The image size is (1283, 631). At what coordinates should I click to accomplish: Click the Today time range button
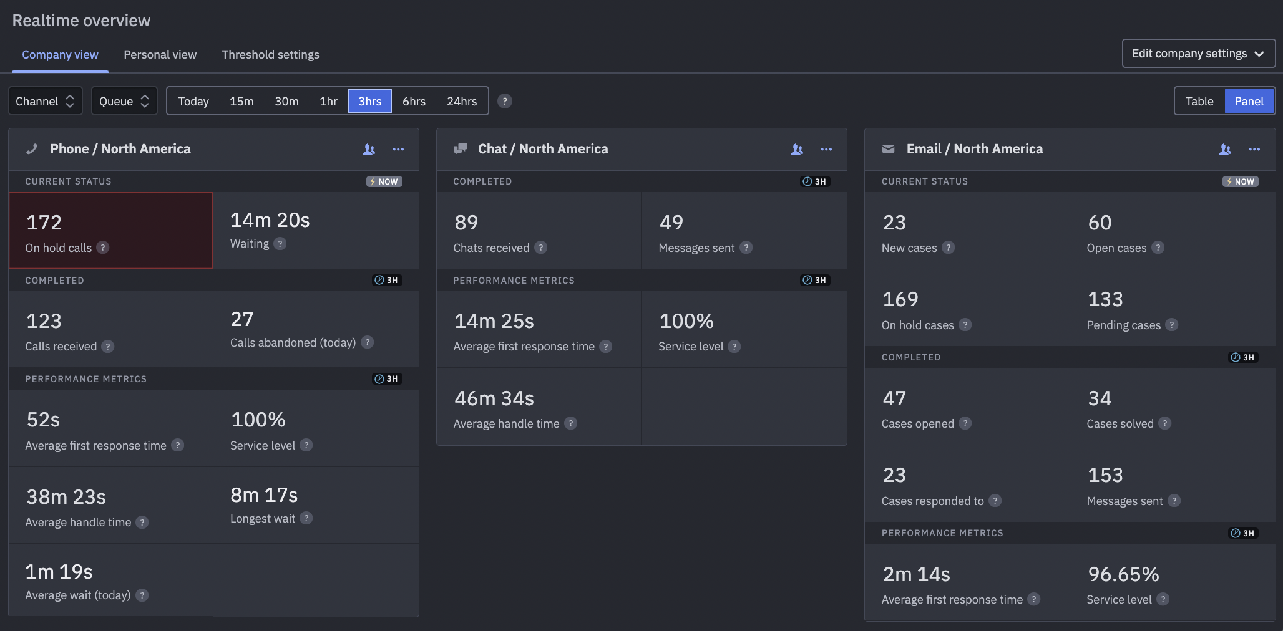[x=193, y=100]
